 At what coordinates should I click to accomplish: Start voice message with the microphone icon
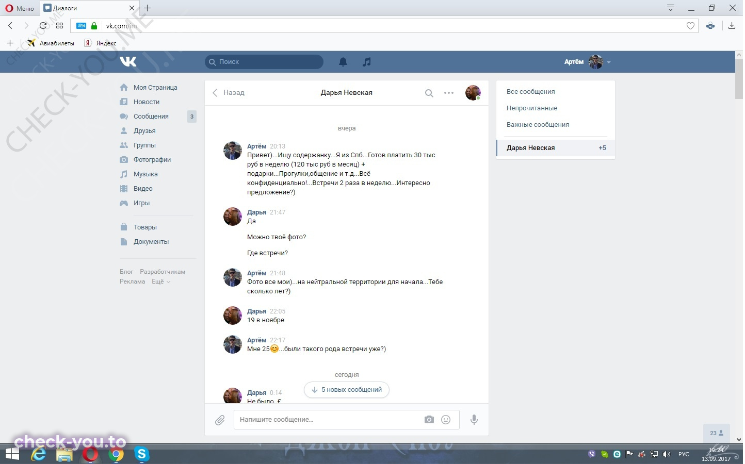(474, 420)
